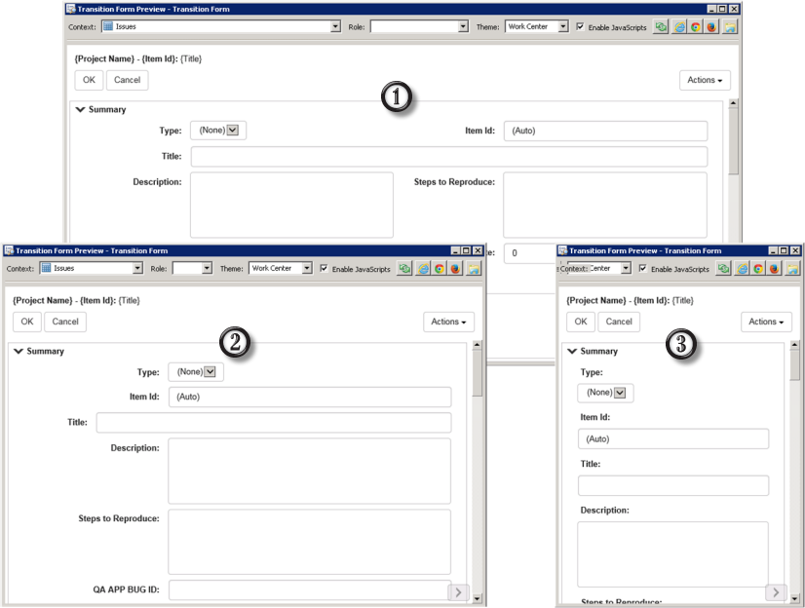
Task: Click the Firefox icon in preview window 3
Action: (x=775, y=269)
